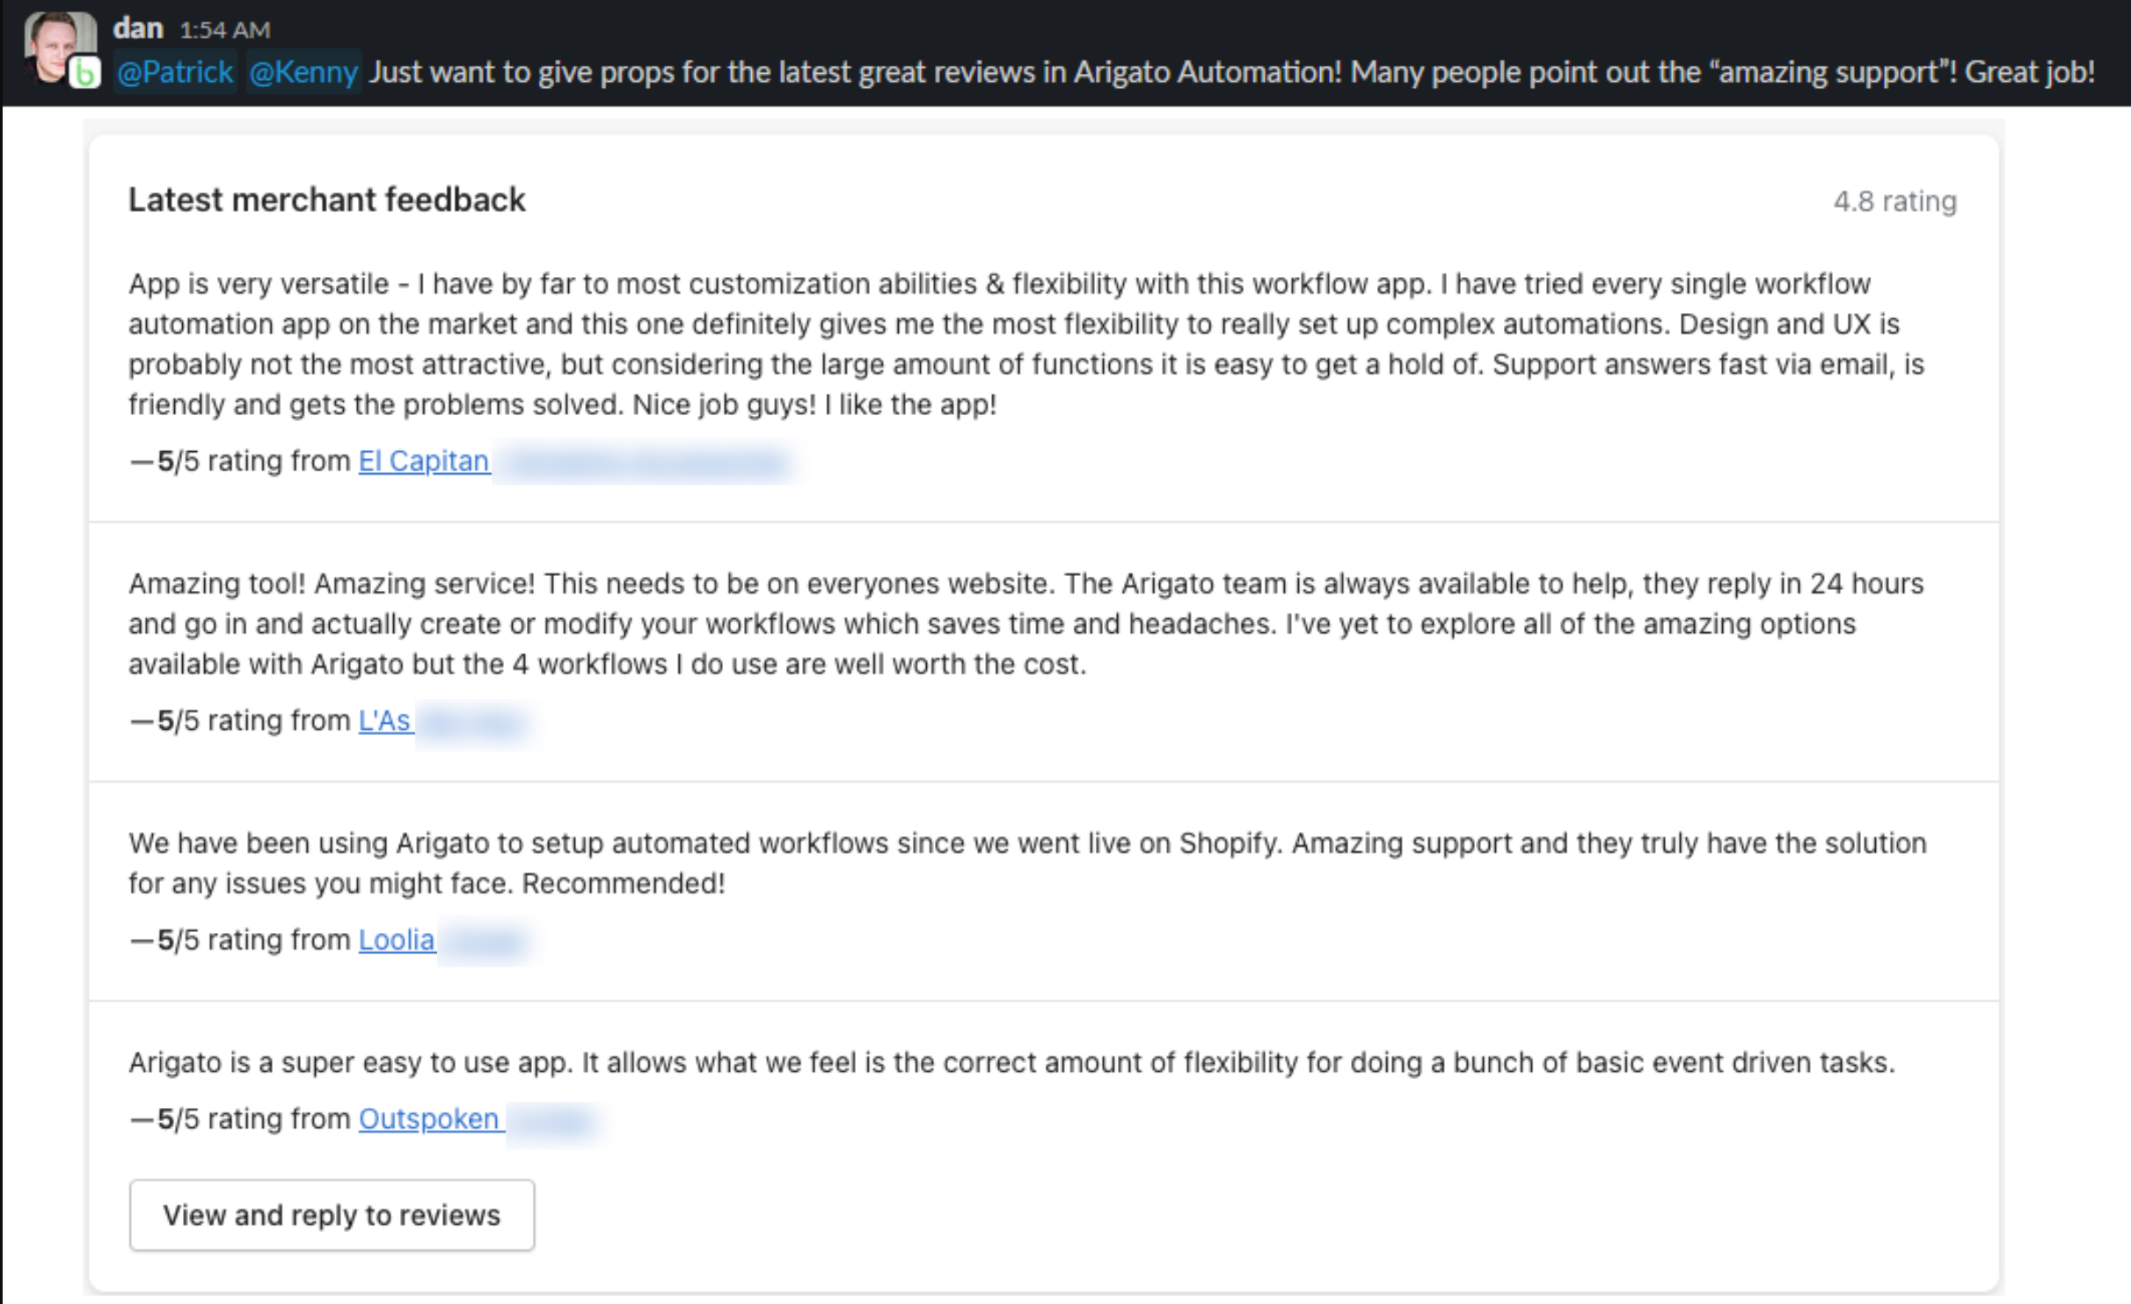The height and width of the screenshot is (1304, 2131).
Task: Open the Loolia reviewer link
Action: pos(397,940)
